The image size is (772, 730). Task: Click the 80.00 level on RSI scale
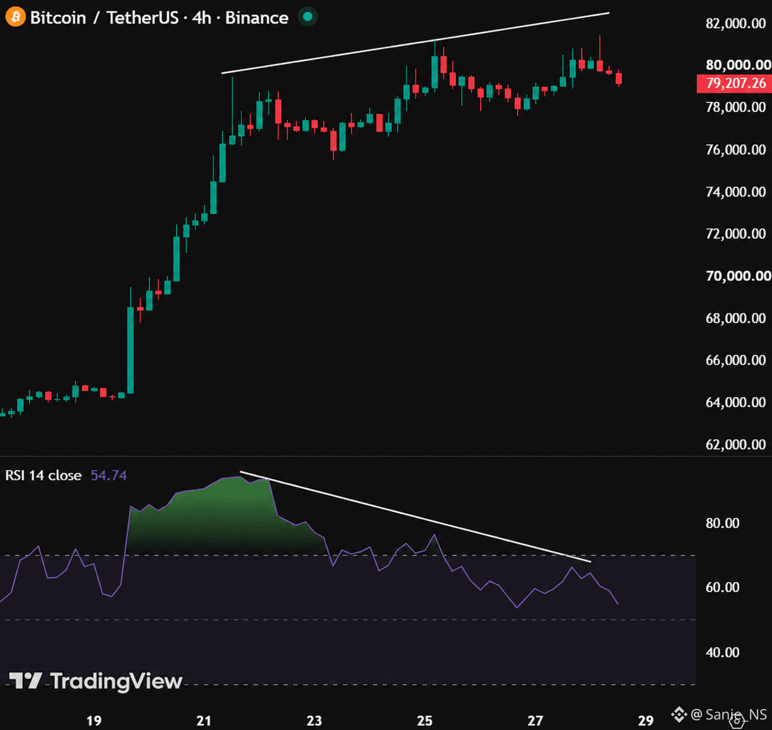[722, 523]
